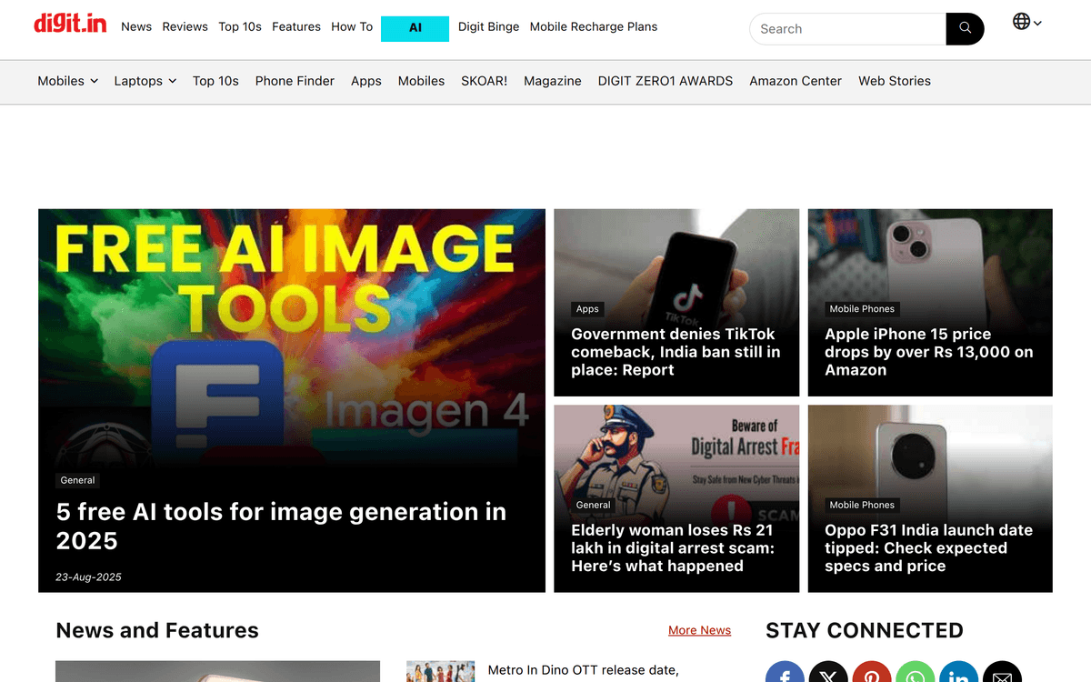Click the search magnifier button
Image resolution: width=1091 pixels, height=682 pixels.
tap(965, 29)
